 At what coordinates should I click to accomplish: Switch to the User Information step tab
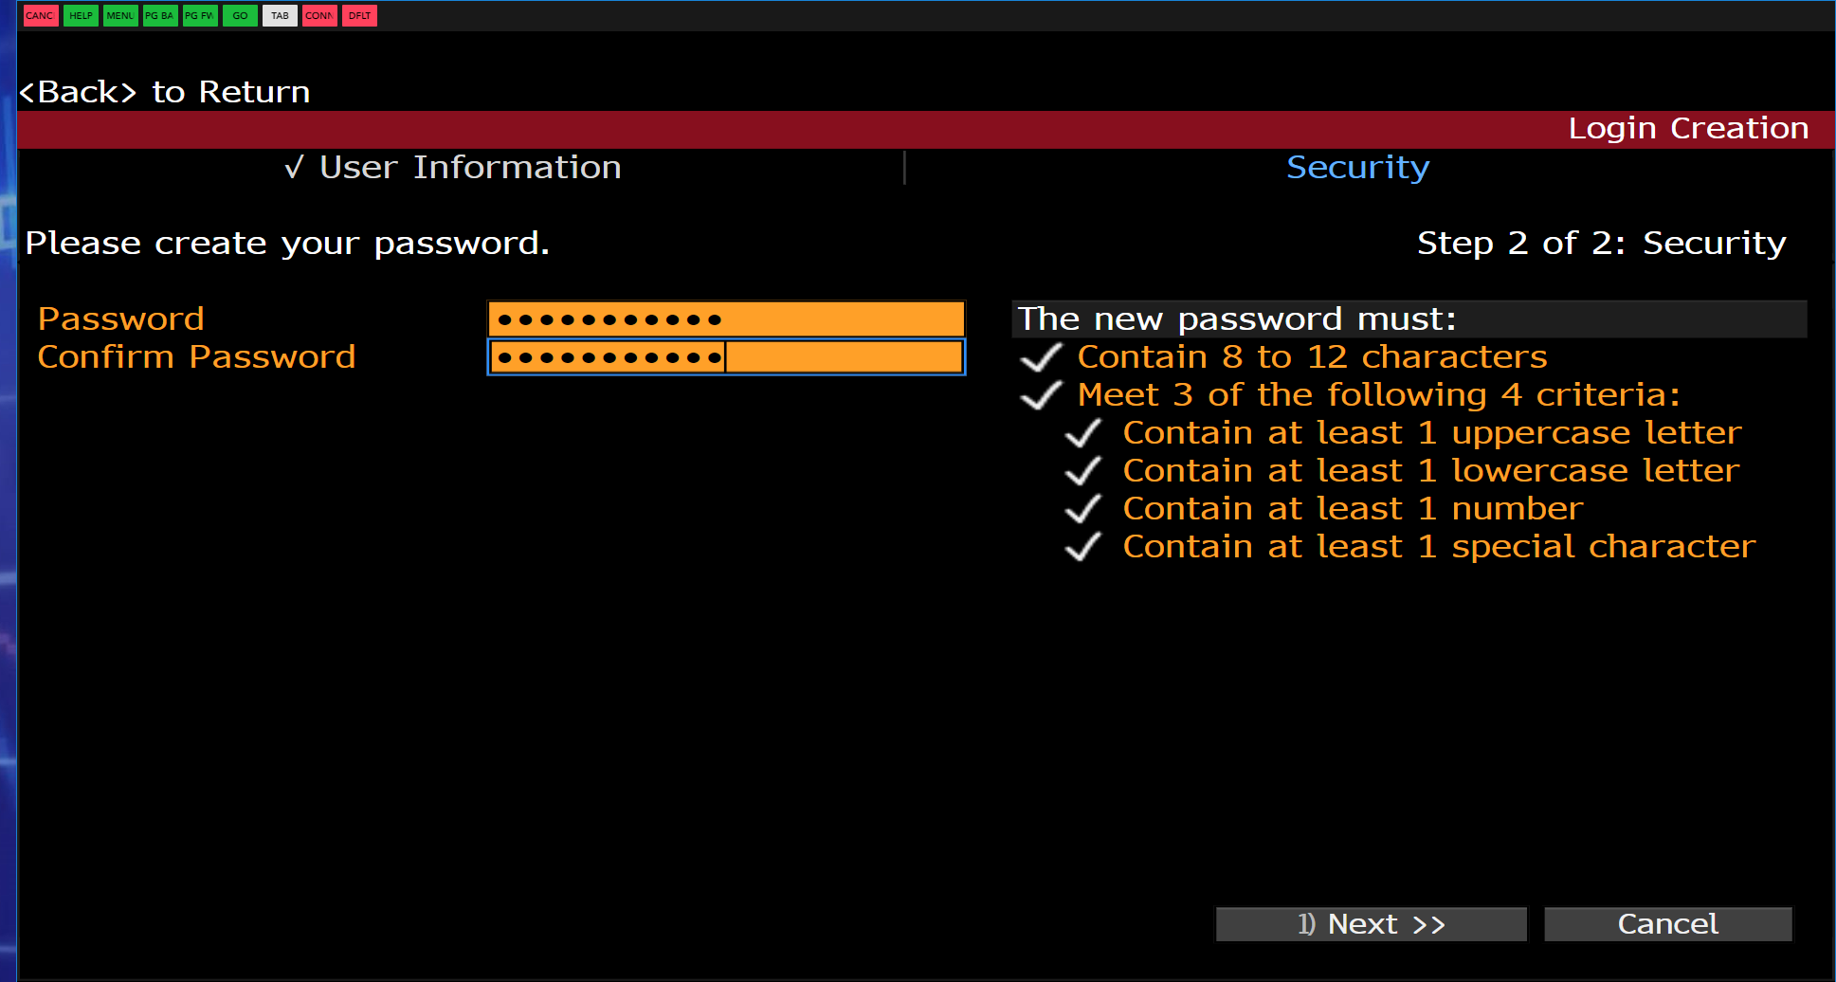(453, 168)
